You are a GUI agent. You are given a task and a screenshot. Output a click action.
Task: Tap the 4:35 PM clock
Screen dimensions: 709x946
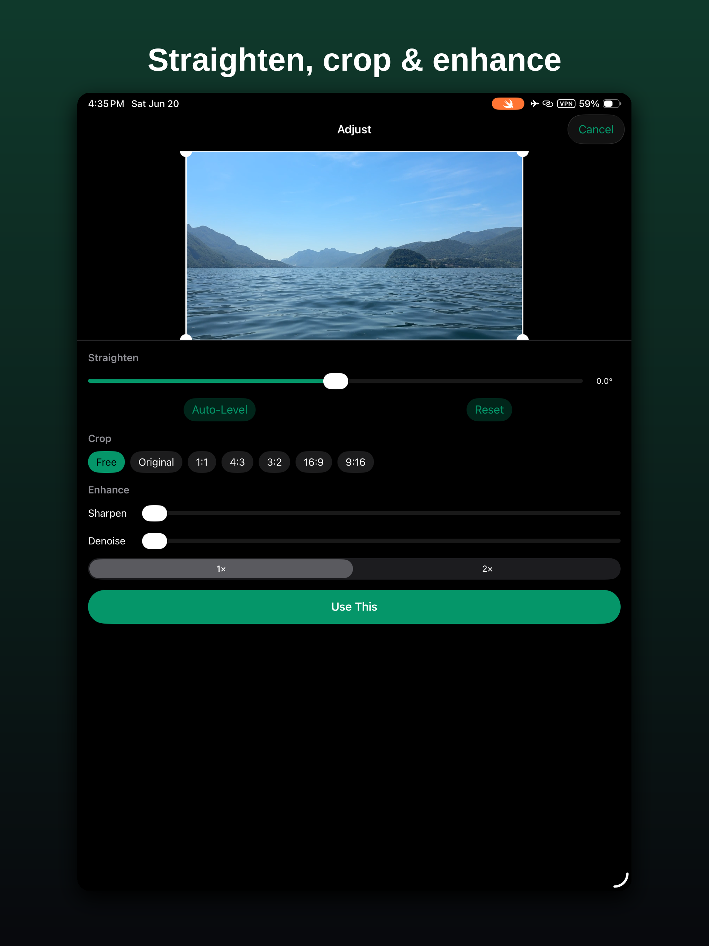106,104
